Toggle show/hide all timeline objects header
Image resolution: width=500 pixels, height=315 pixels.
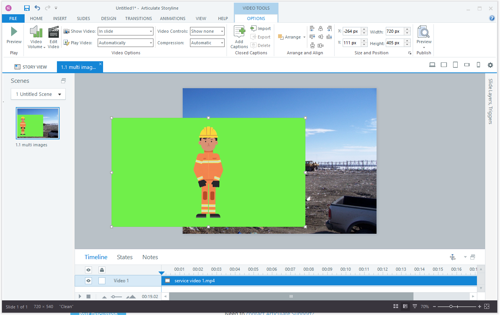click(88, 270)
